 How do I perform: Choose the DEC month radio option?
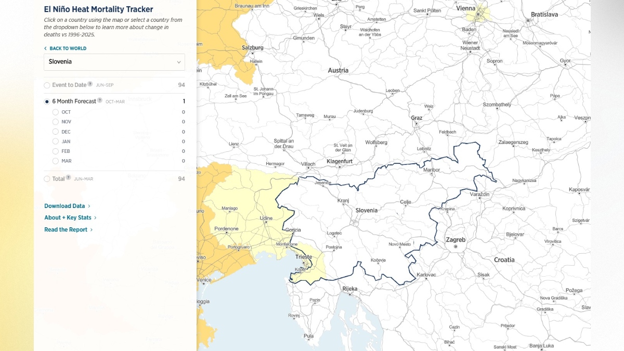(x=56, y=132)
